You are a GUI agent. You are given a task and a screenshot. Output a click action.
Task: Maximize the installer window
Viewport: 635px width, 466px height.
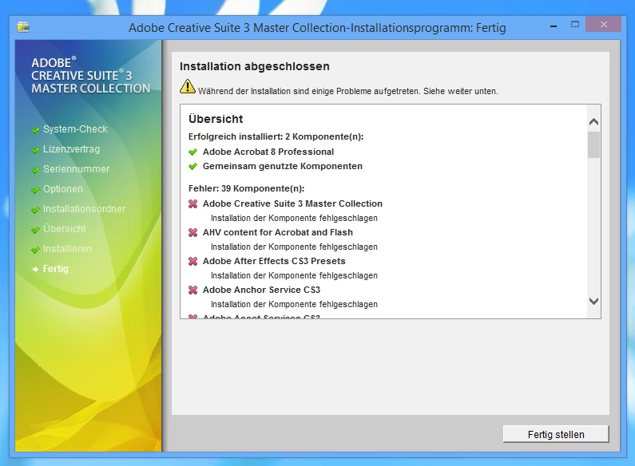click(x=575, y=24)
